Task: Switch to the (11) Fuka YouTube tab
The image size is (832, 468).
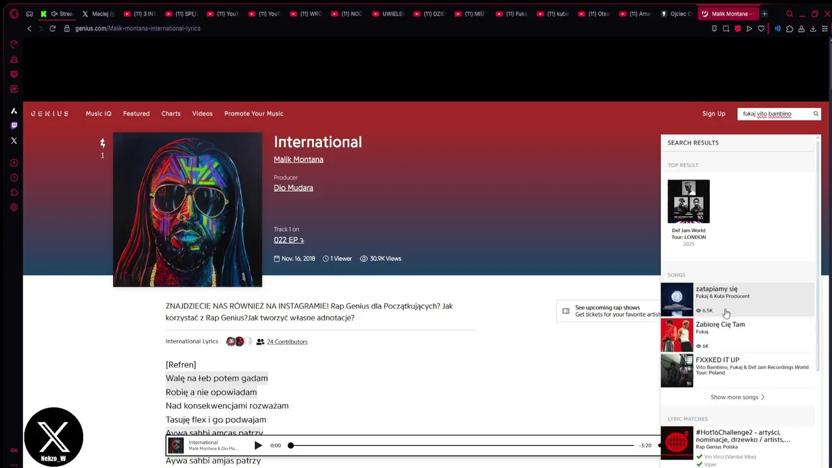Action: [512, 14]
